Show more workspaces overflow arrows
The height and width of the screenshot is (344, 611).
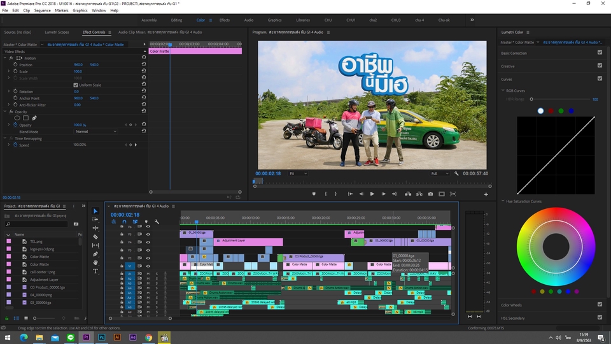[x=472, y=20]
